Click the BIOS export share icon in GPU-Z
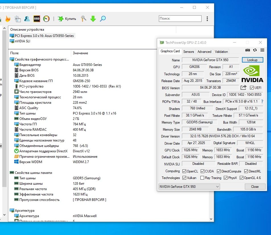Image resolution: width=271 pixels, height=235 pixels. (243, 88)
